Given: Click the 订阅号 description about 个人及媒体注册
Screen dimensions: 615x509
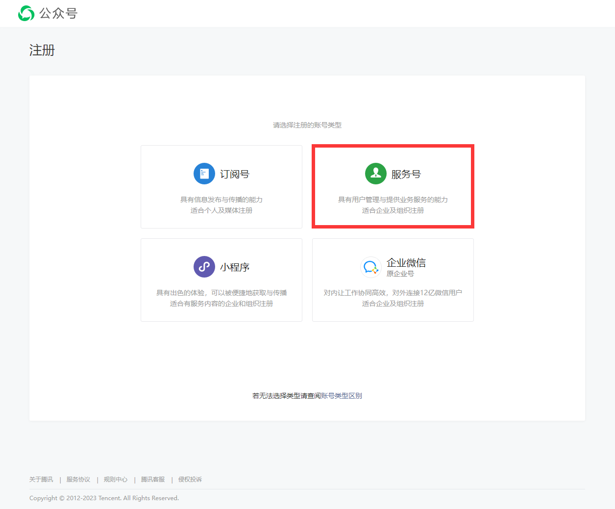Looking at the screenshot, I should coord(221,210).
